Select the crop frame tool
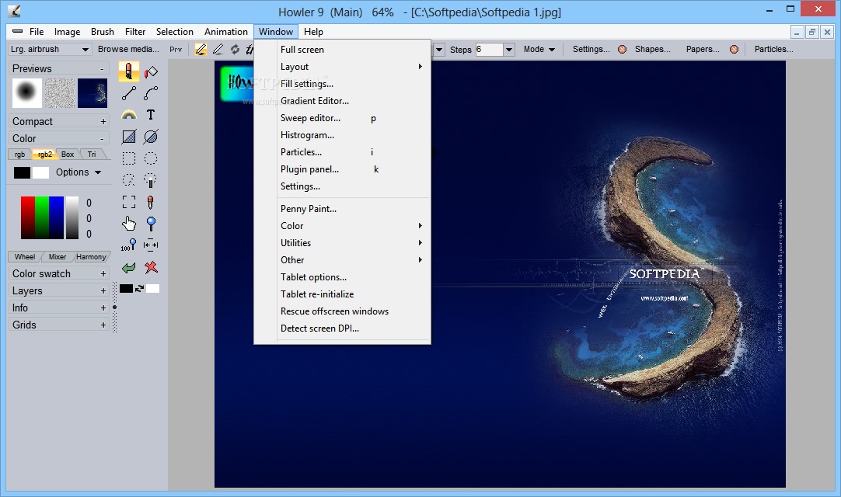This screenshot has height=497, width=841. (x=129, y=202)
